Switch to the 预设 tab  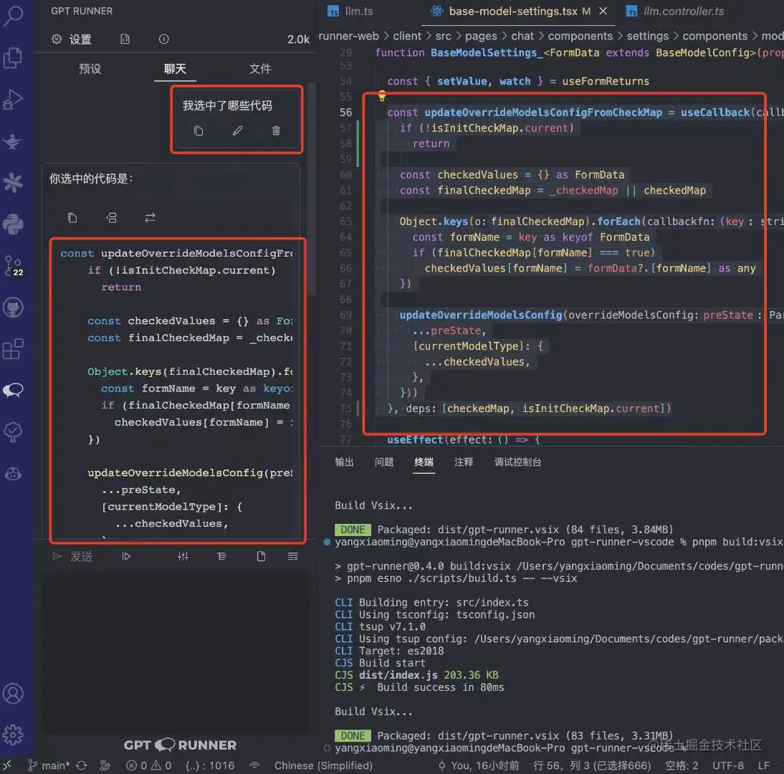tap(90, 69)
